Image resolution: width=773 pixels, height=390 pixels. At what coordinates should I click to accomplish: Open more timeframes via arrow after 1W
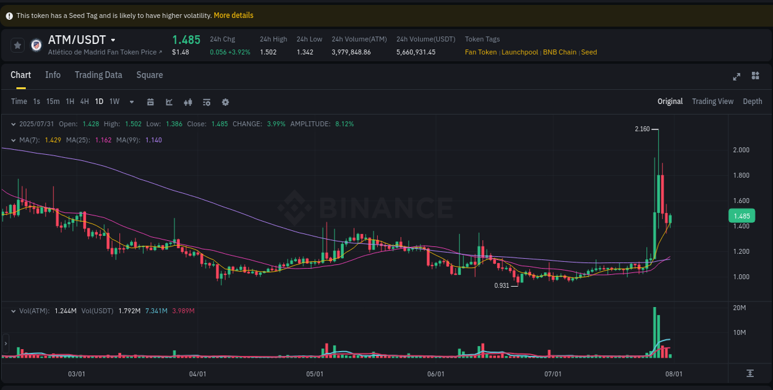point(131,102)
